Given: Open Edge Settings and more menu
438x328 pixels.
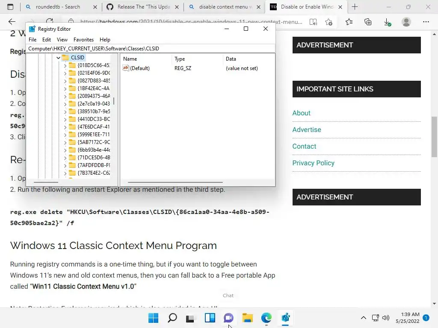Looking at the screenshot, I should point(426,22).
